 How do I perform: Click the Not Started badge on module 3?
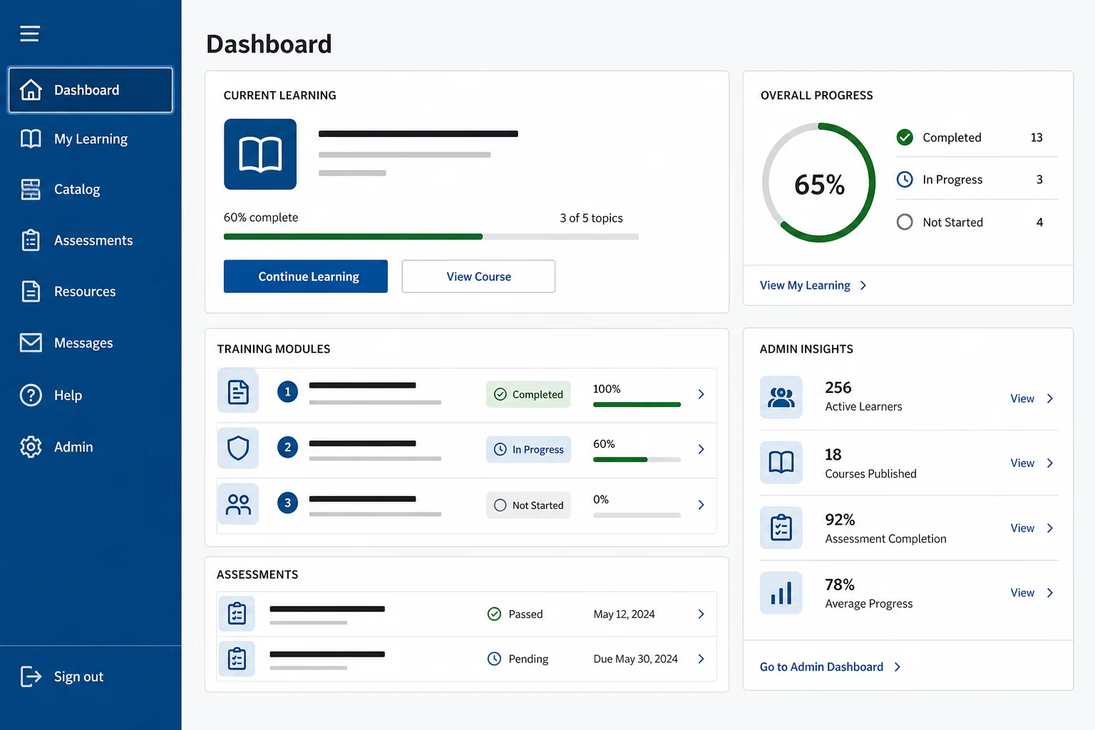[x=528, y=505]
